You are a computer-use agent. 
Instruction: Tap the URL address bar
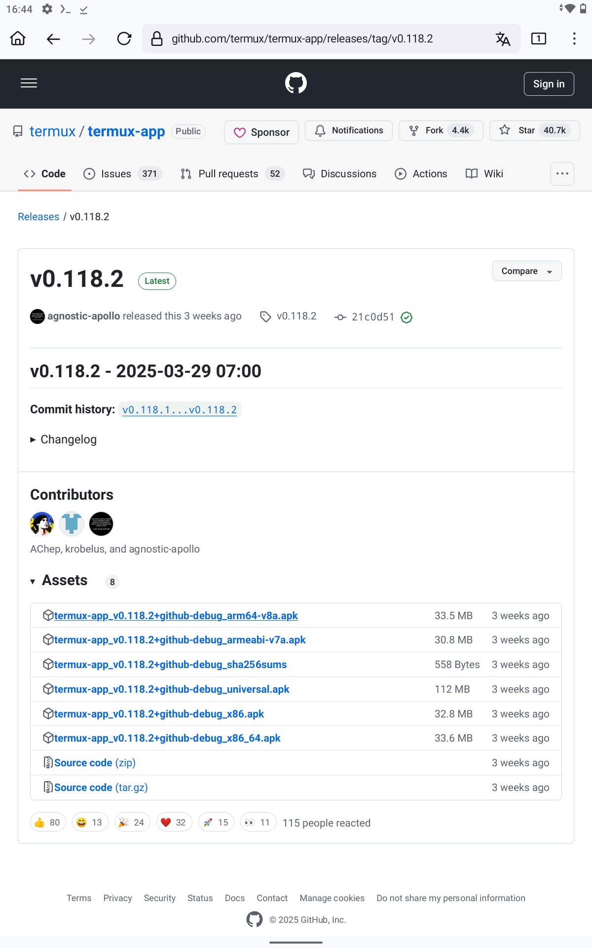[332, 39]
